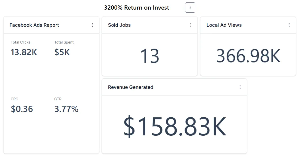Click the Revenue Generated widget heading

(131, 87)
